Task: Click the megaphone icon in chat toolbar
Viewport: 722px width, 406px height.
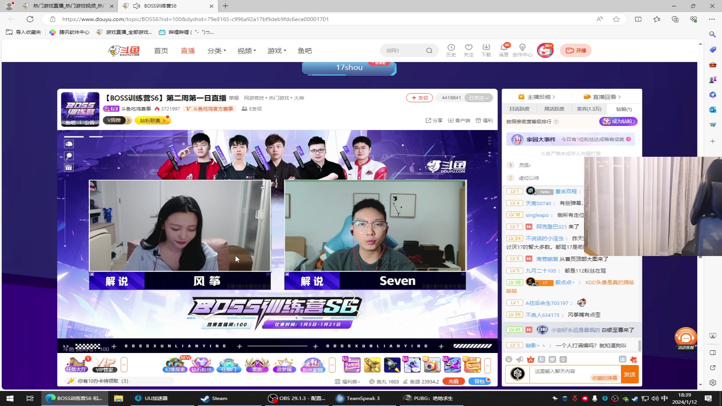Action: [520, 359]
